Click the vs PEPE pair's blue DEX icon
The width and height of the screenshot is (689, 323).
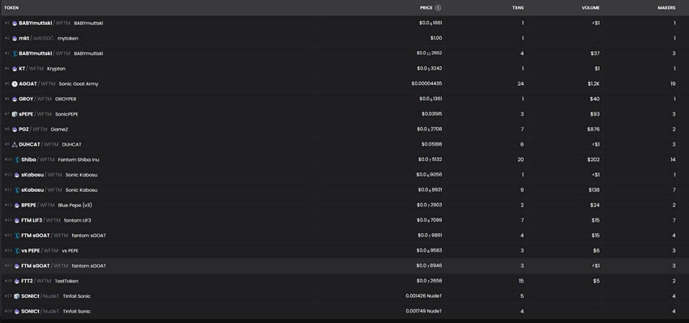coord(17,251)
